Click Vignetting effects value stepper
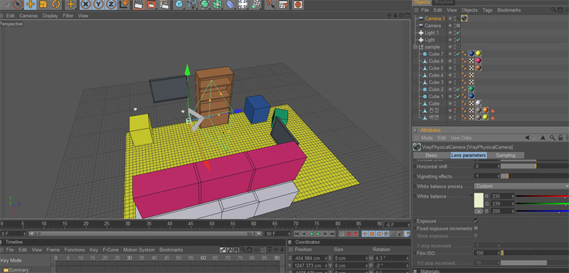Image resolution: width=569 pixels, height=273 pixels. click(499, 176)
